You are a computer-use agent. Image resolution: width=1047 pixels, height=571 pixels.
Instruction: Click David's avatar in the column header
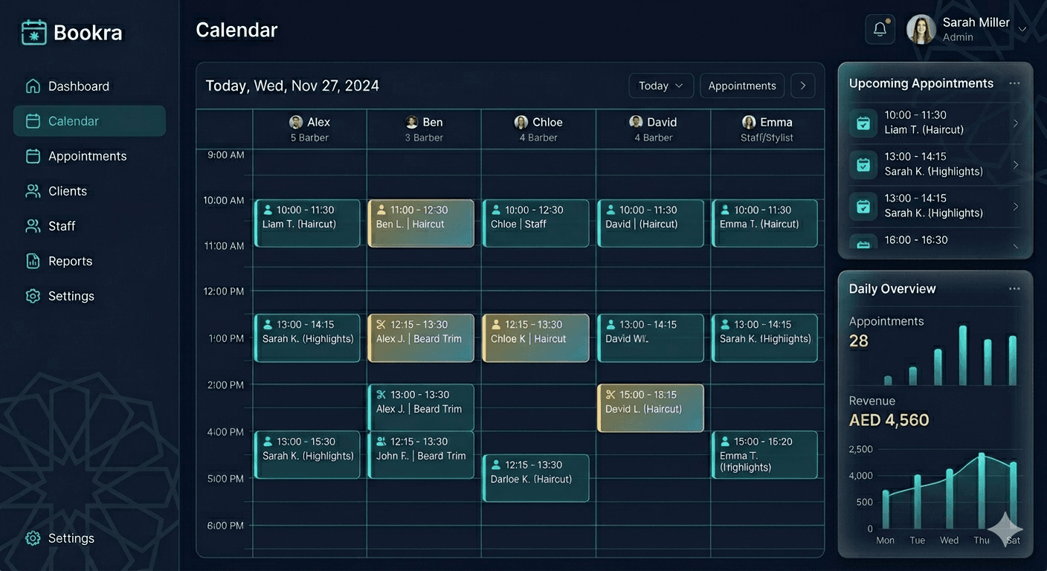[x=636, y=122]
